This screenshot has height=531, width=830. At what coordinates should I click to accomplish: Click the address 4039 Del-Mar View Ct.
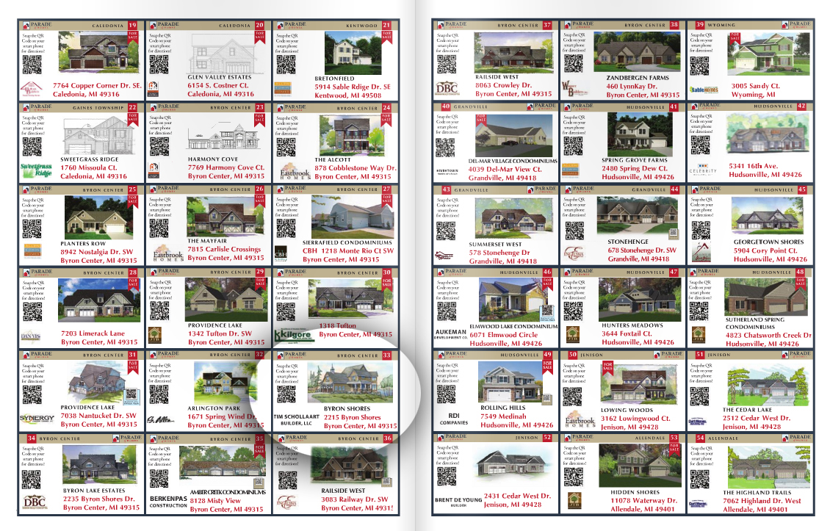point(505,170)
